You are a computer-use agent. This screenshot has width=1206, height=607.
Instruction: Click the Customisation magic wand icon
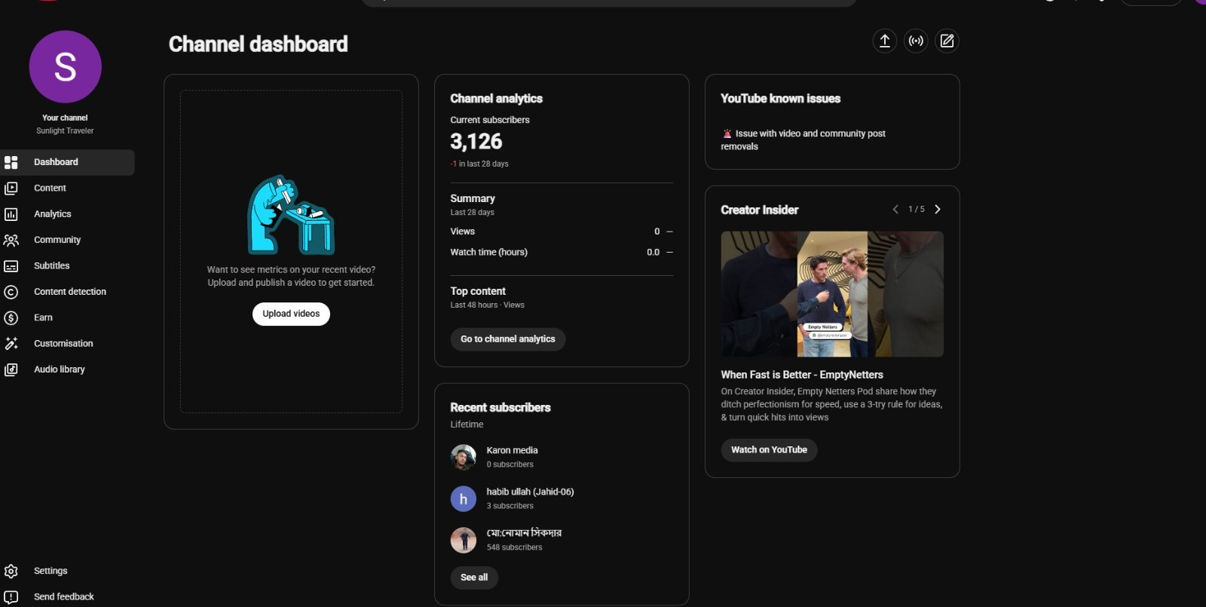11,344
